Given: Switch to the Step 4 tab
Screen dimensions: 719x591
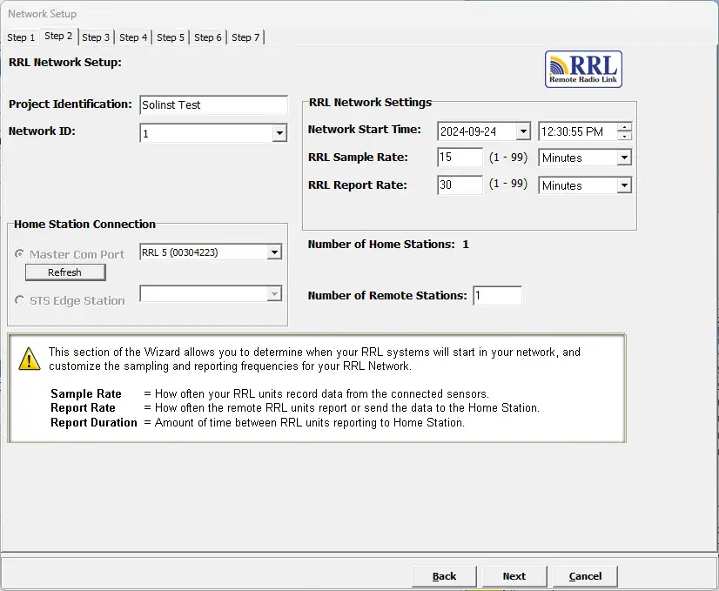Looking at the screenshot, I should tap(132, 37).
